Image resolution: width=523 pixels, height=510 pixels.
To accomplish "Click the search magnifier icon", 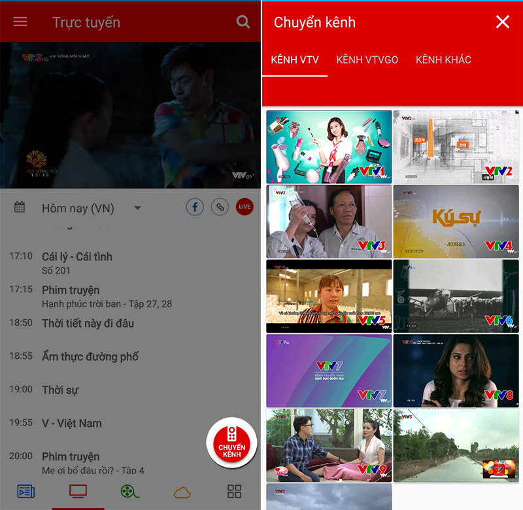I will (x=243, y=22).
